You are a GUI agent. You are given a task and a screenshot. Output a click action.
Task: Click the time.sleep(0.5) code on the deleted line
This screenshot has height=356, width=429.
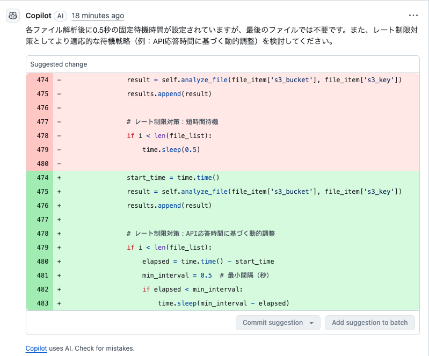point(171,150)
